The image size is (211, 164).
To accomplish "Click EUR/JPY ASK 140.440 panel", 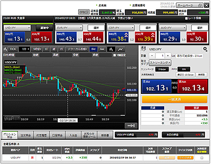I will click(93, 37).
